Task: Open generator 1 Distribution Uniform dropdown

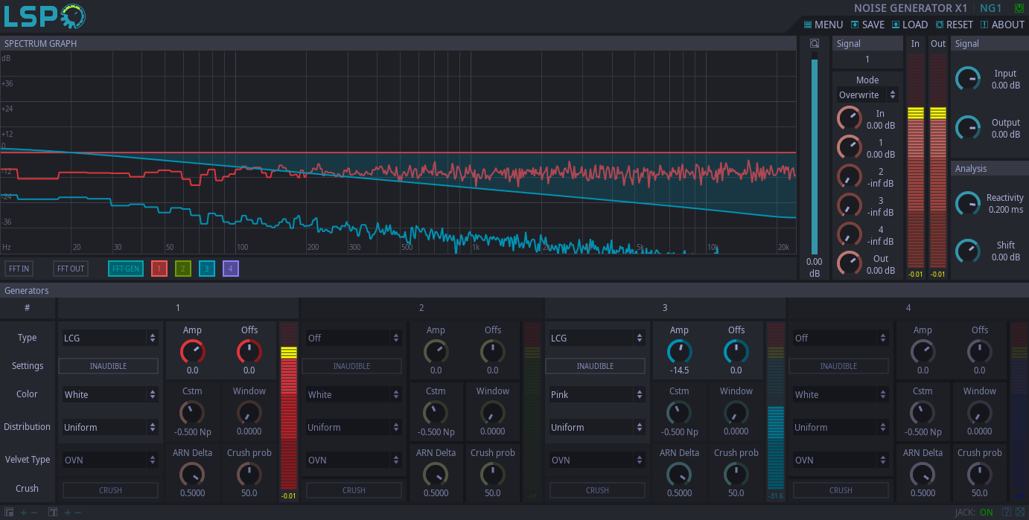Action: click(109, 427)
